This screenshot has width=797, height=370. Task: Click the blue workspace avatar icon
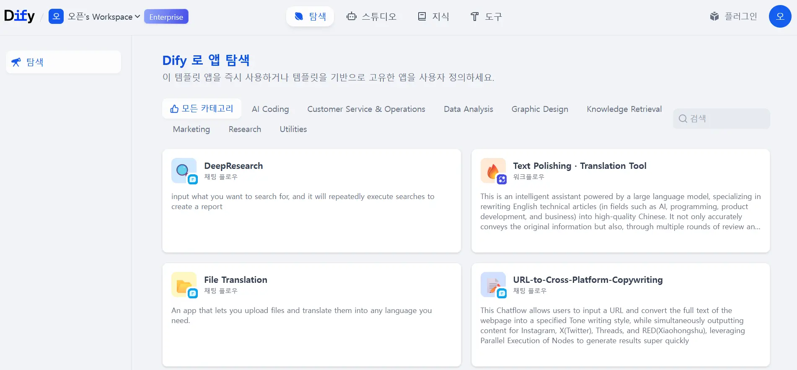coord(56,17)
